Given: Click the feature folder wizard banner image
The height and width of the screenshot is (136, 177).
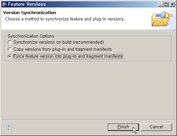Looking at the screenshot, I should pyautogui.click(x=162, y=19).
